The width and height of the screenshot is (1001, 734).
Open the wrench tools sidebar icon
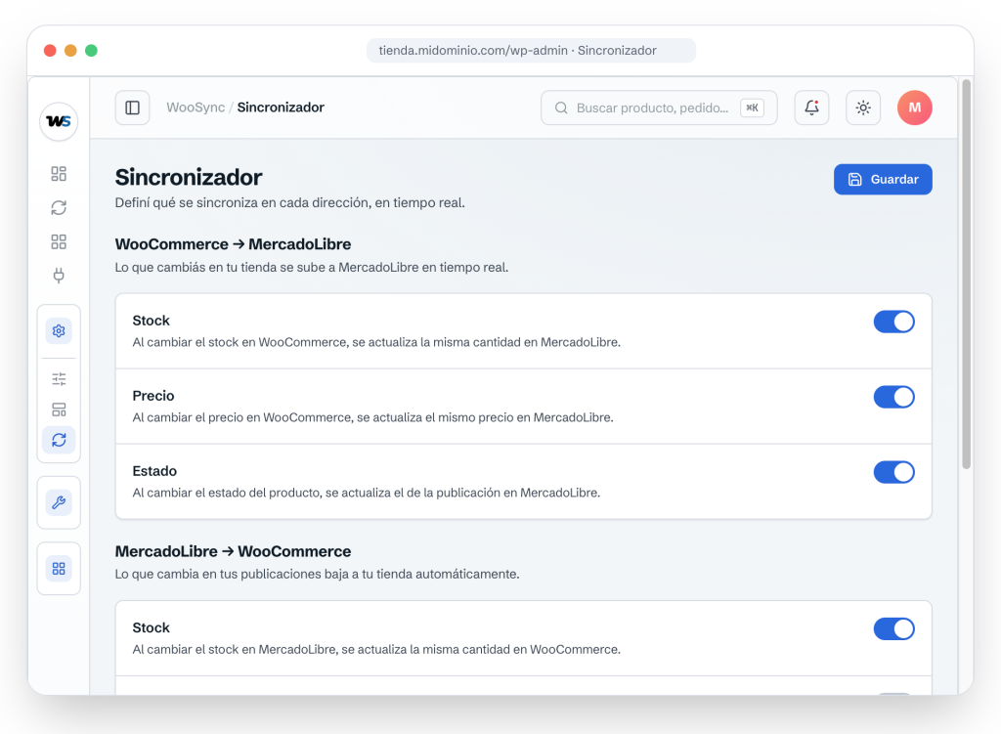59,502
